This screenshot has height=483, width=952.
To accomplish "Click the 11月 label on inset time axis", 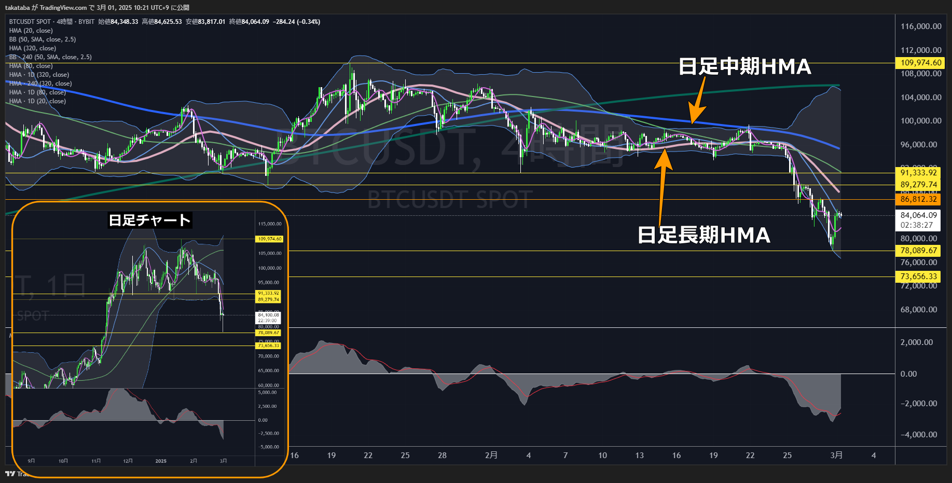I will (x=96, y=461).
